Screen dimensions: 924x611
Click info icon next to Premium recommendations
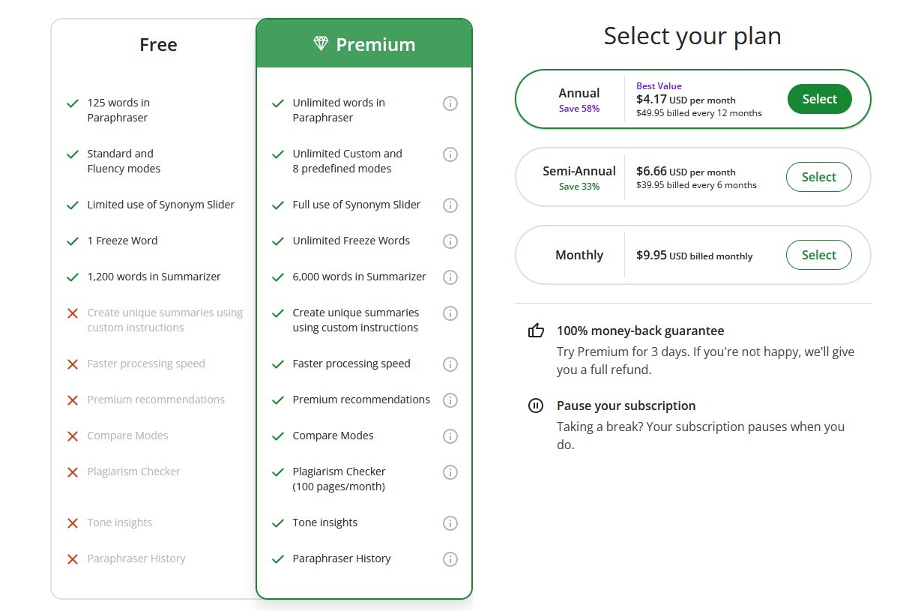click(x=450, y=400)
